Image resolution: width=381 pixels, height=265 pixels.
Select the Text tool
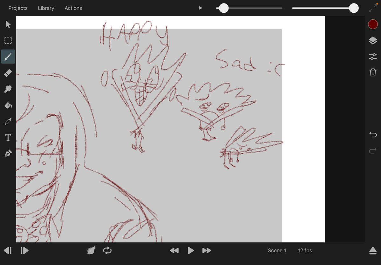click(x=8, y=138)
